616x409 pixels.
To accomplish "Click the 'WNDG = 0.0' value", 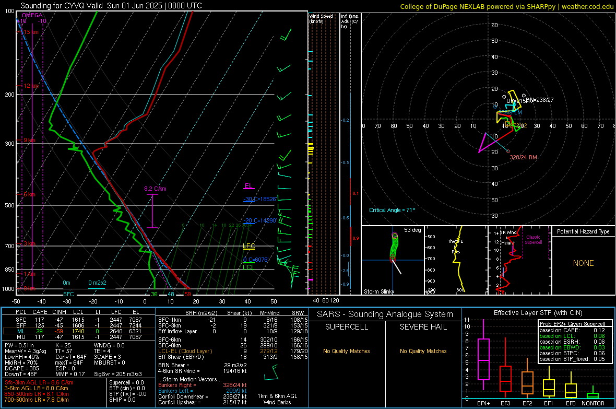I will pos(109,345).
